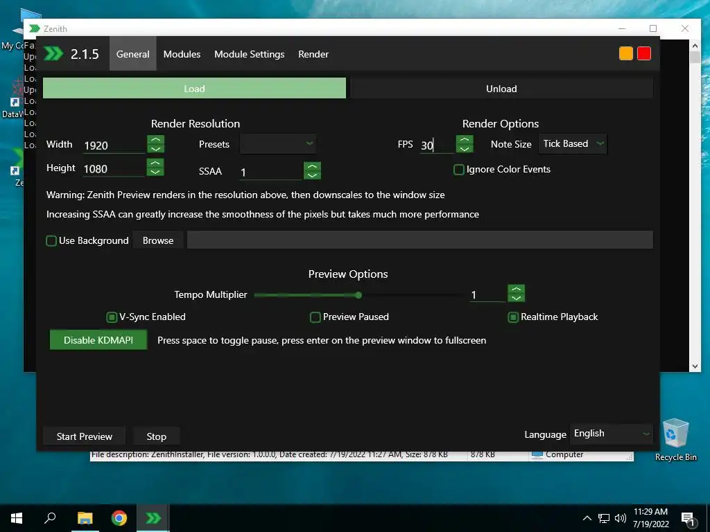Open the Module Settings tab
The width and height of the screenshot is (710, 532).
tap(250, 54)
